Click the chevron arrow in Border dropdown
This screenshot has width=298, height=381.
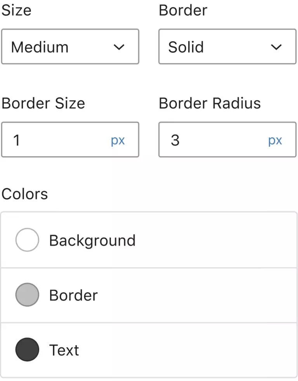pos(276,47)
